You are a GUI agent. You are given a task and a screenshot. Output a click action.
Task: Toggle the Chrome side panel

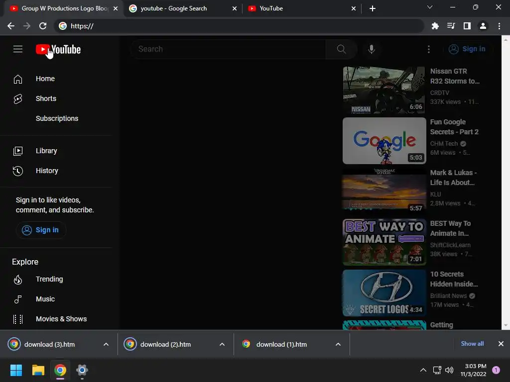pyautogui.click(x=467, y=26)
